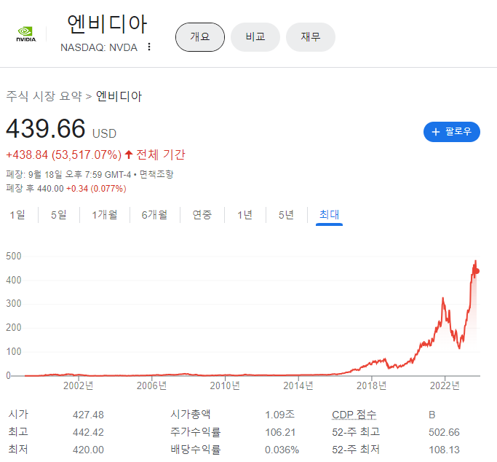Select the 개요 overview tab
497x462 pixels.
(x=200, y=37)
